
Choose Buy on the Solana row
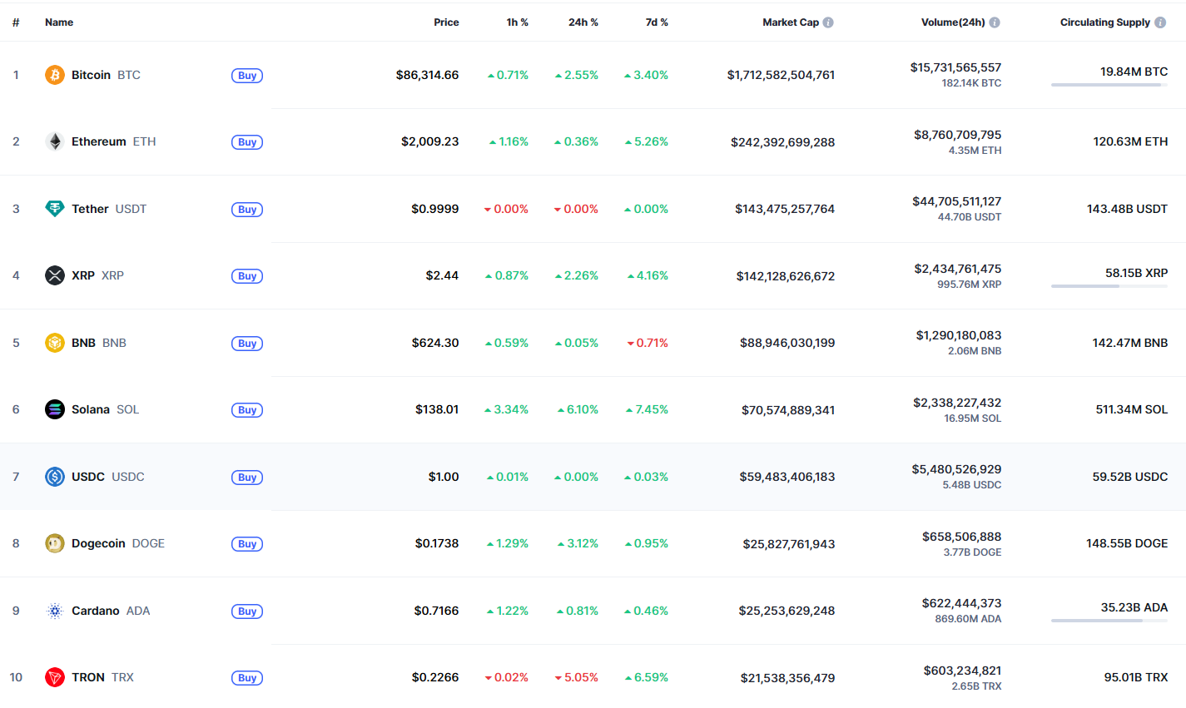(247, 410)
